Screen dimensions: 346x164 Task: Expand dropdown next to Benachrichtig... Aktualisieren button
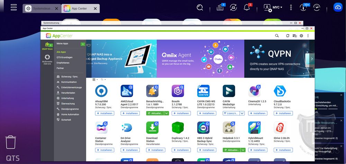coord(167,113)
